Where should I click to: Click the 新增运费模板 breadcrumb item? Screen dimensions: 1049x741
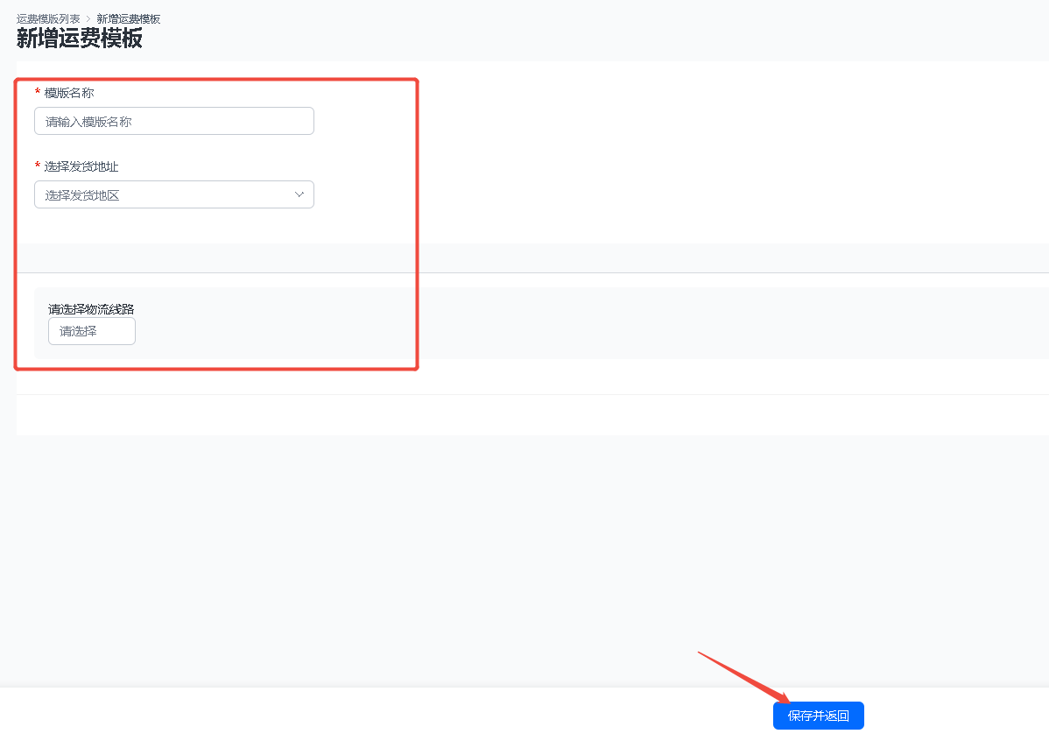point(129,18)
